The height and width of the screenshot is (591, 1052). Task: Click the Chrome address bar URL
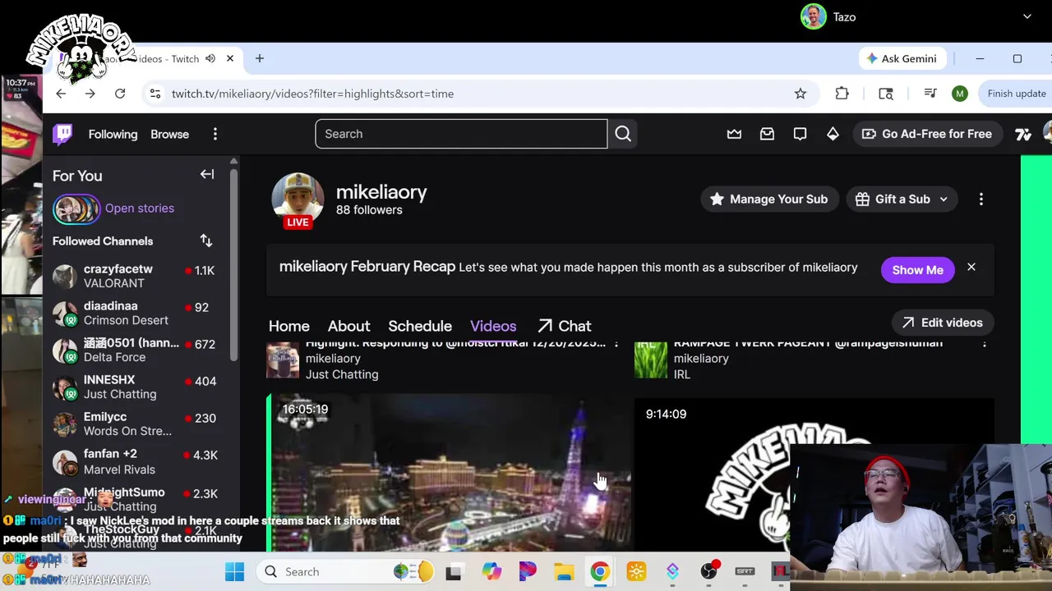312,94
